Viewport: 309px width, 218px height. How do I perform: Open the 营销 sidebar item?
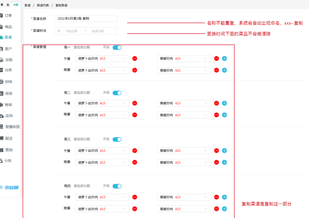click(x=9, y=150)
